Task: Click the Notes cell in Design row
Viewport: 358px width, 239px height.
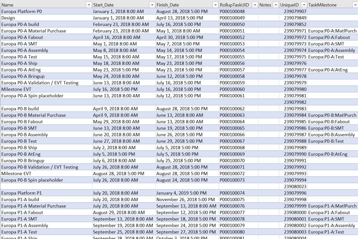Action: coord(269,18)
